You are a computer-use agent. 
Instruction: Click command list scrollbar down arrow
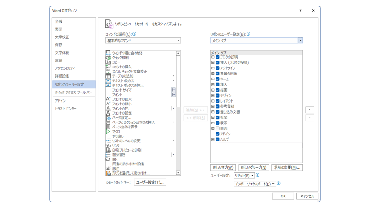point(178,173)
